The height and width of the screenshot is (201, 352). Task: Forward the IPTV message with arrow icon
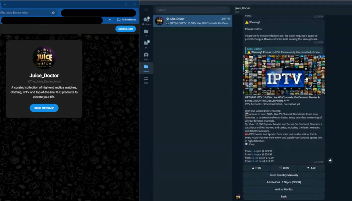330,160
